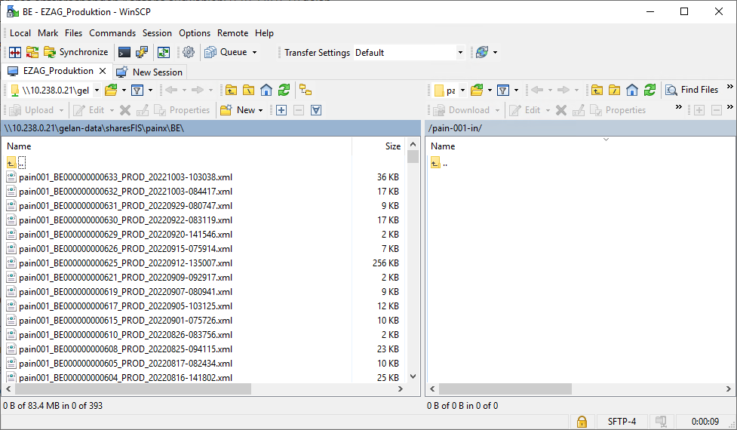Open in PuTTY icon
Viewport: 737px width, 430px height.
[142, 52]
